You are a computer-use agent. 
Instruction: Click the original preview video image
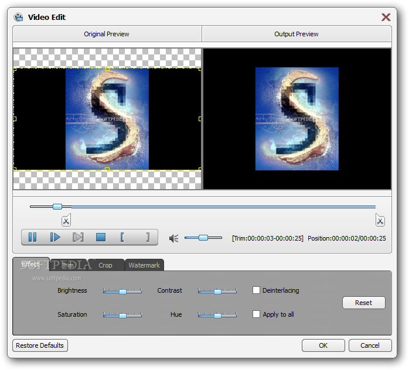coord(107,119)
